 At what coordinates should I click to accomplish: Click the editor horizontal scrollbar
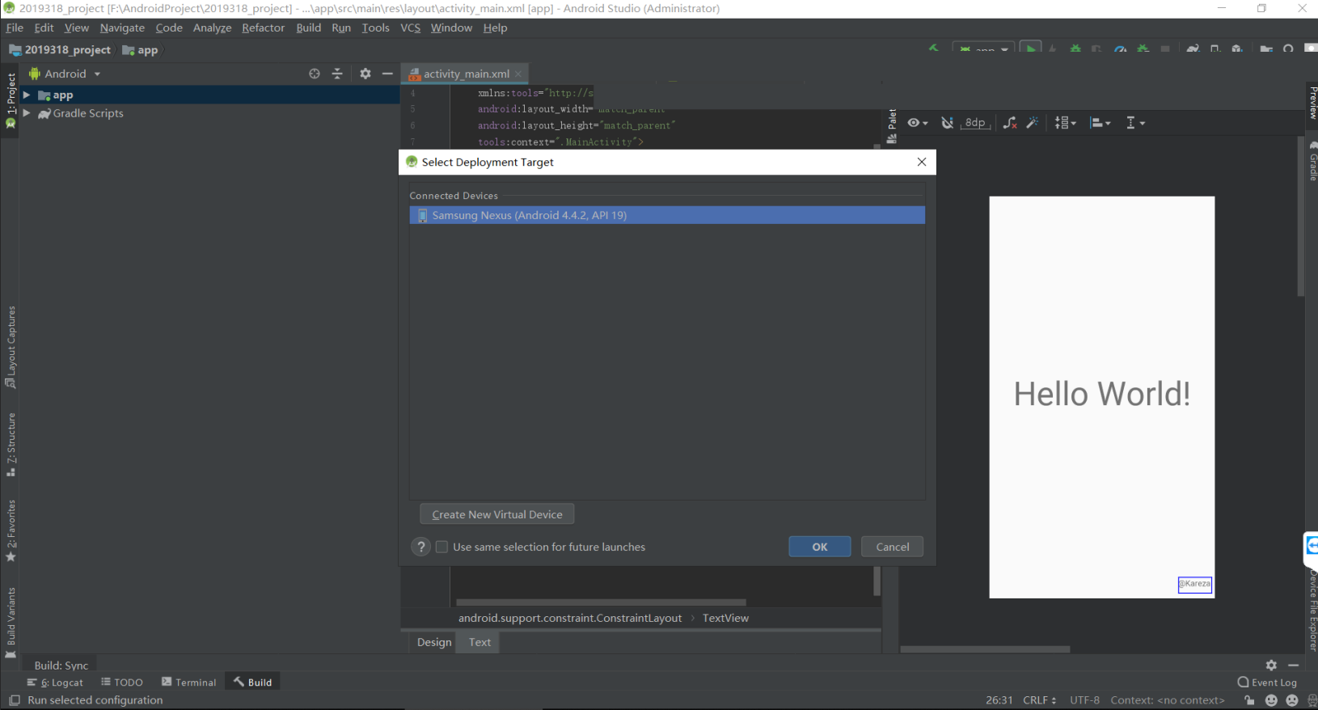601,602
